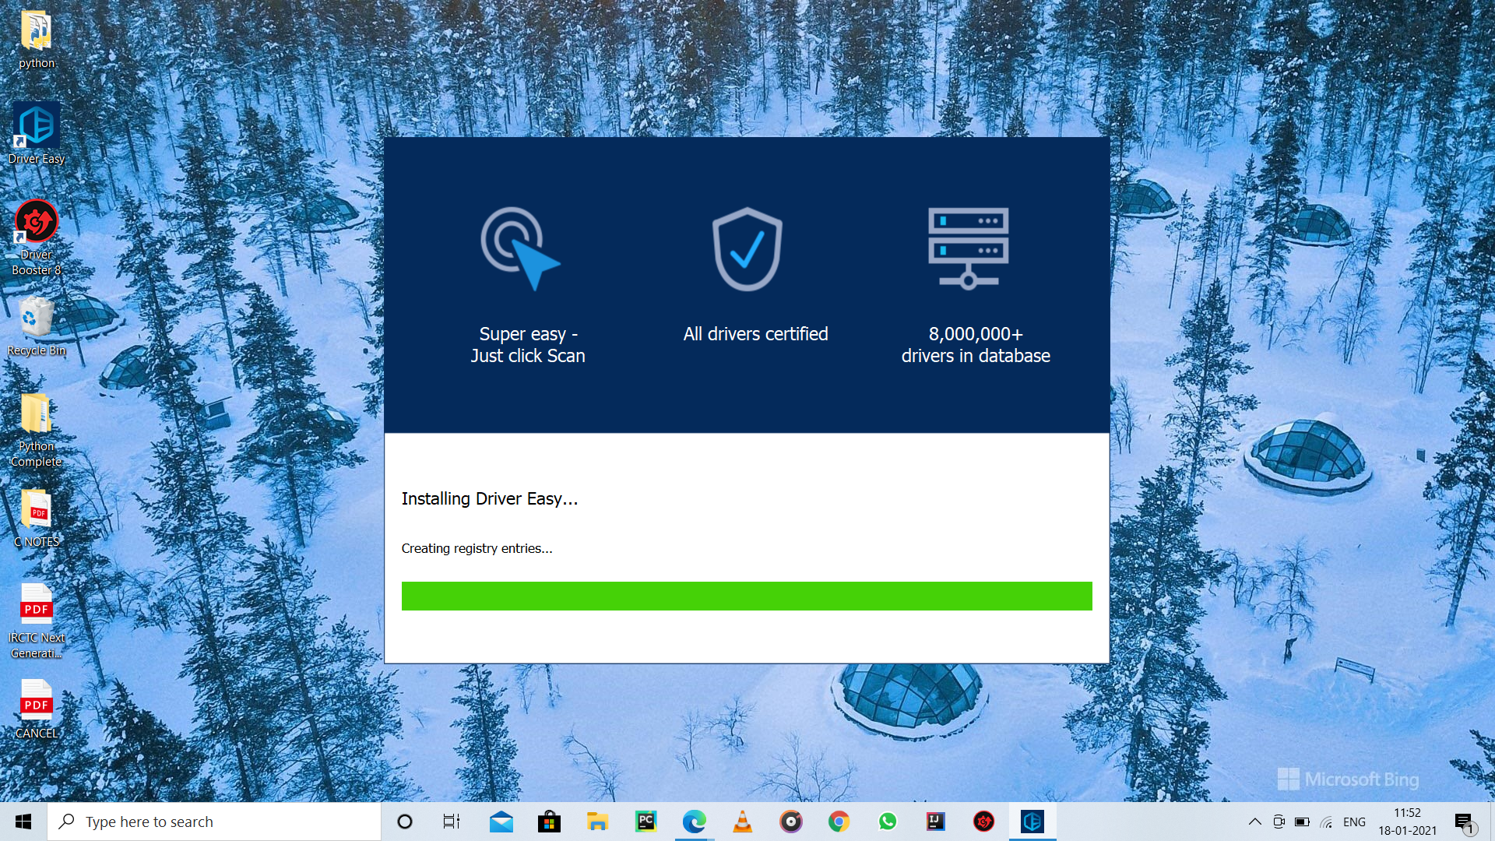Click the ENG language indicator

click(x=1354, y=822)
